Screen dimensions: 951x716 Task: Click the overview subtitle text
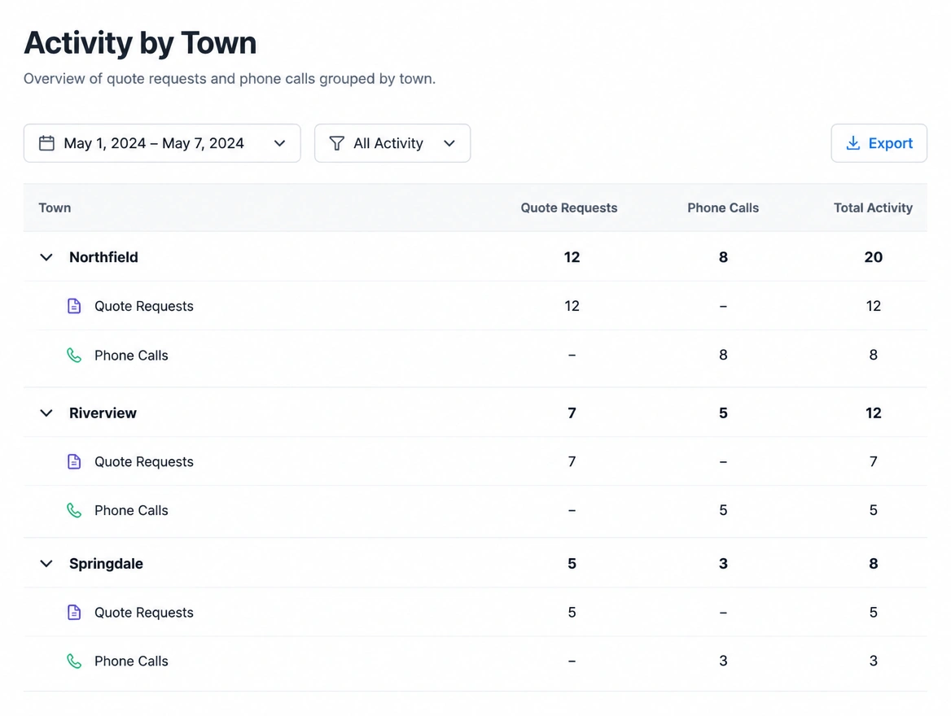[230, 79]
